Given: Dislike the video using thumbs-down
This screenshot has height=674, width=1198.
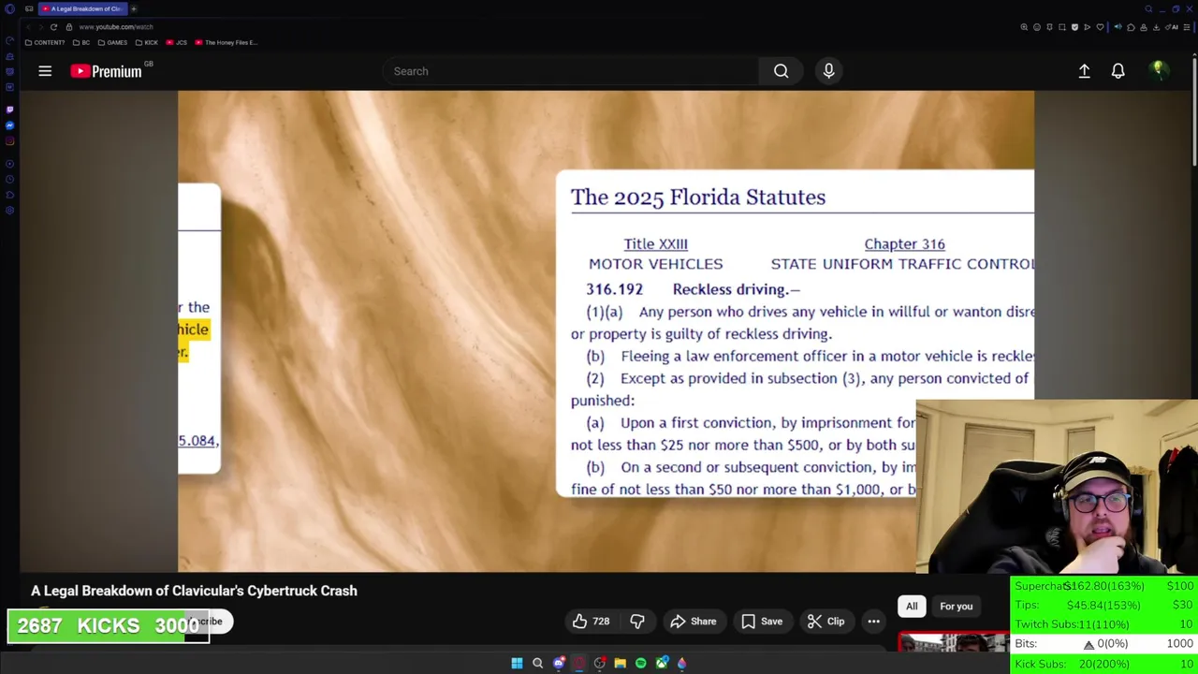Looking at the screenshot, I should tap(637, 622).
